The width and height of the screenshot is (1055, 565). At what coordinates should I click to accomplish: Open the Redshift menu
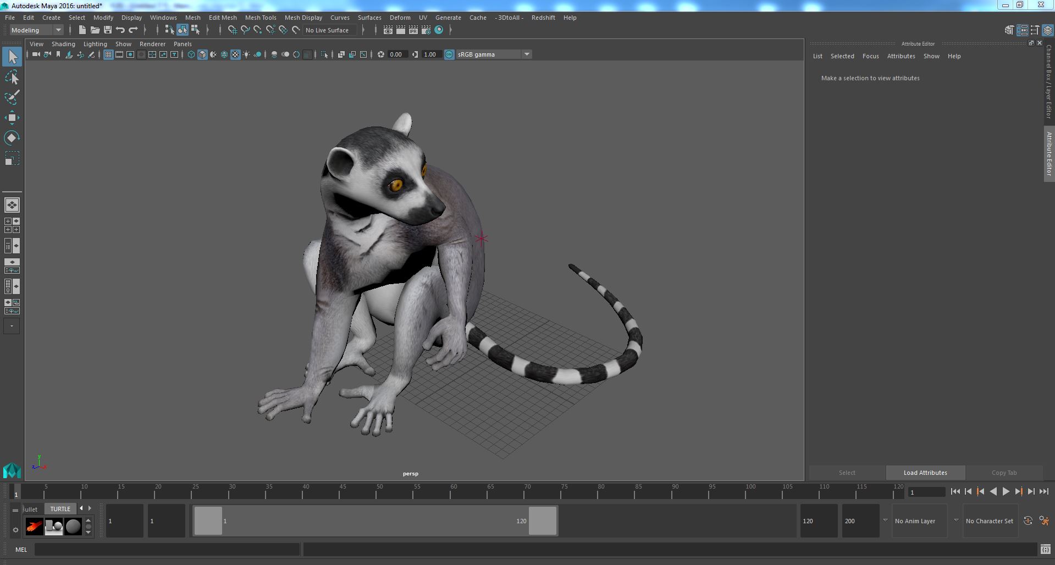coord(543,18)
